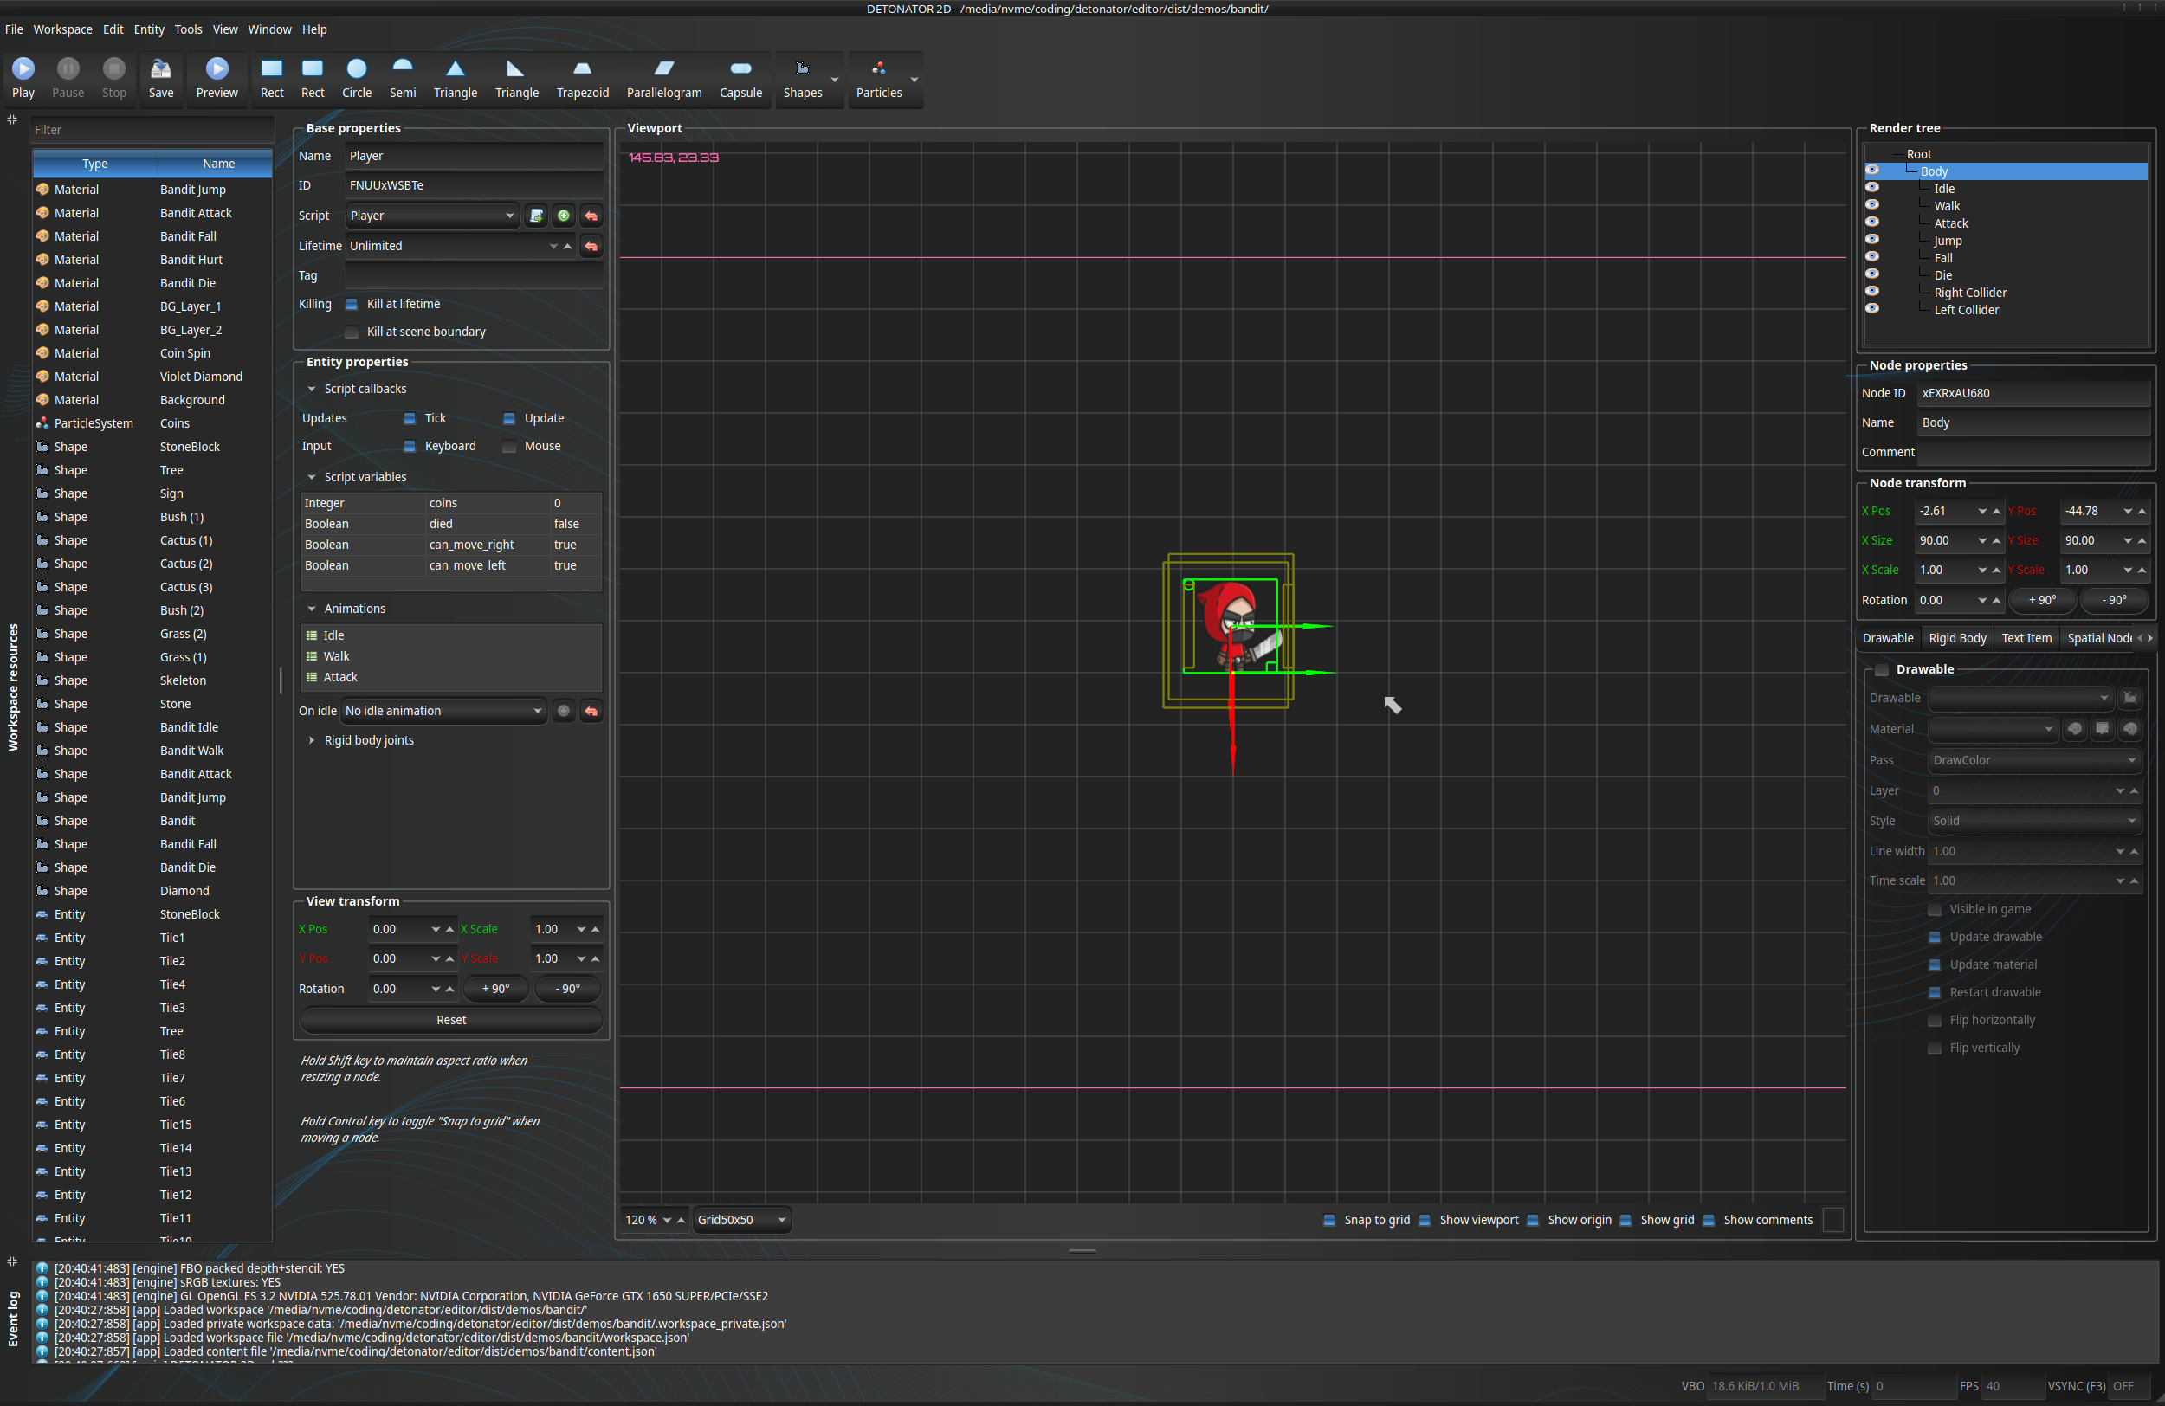
Task: Toggle visibility of Body node
Action: pos(1870,171)
